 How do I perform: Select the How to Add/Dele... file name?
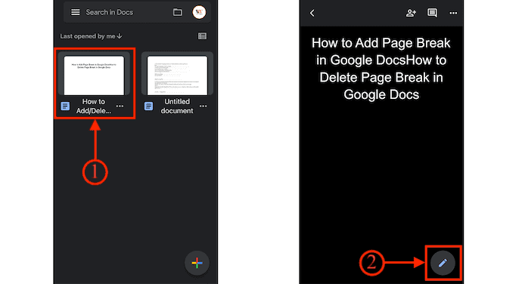pyautogui.click(x=94, y=106)
